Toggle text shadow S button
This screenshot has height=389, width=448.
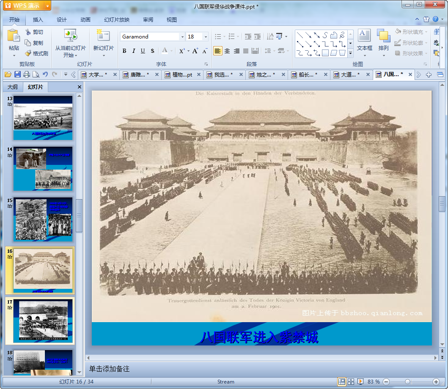(152, 51)
